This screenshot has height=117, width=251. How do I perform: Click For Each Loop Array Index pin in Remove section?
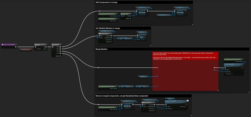[x=154, y=109]
